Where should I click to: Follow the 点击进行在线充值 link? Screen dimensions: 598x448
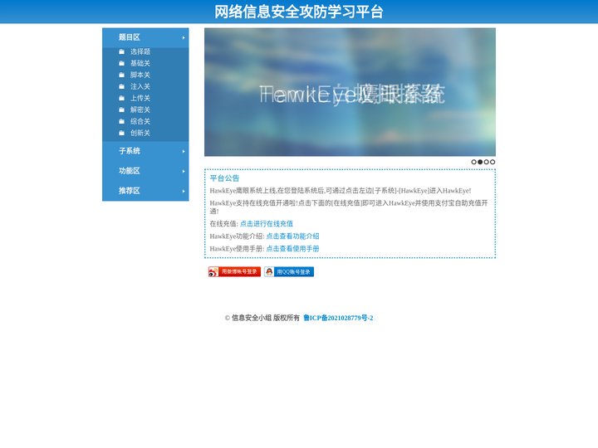click(267, 224)
